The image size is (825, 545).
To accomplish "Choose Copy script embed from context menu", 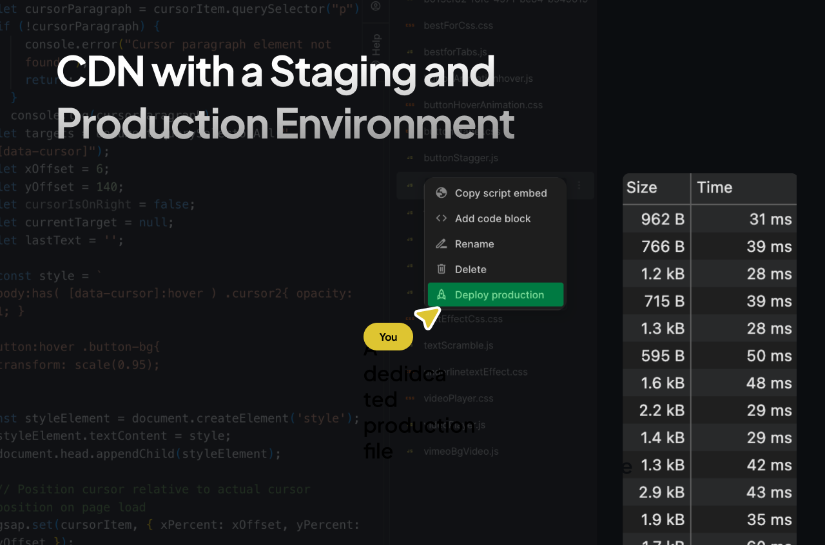I will pyautogui.click(x=500, y=193).
